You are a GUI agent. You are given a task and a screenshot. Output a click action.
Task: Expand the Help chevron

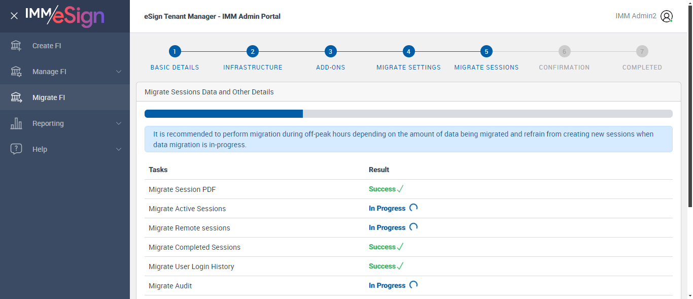point(119,149)
